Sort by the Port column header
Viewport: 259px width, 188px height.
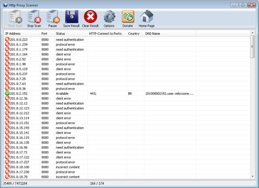47,34
